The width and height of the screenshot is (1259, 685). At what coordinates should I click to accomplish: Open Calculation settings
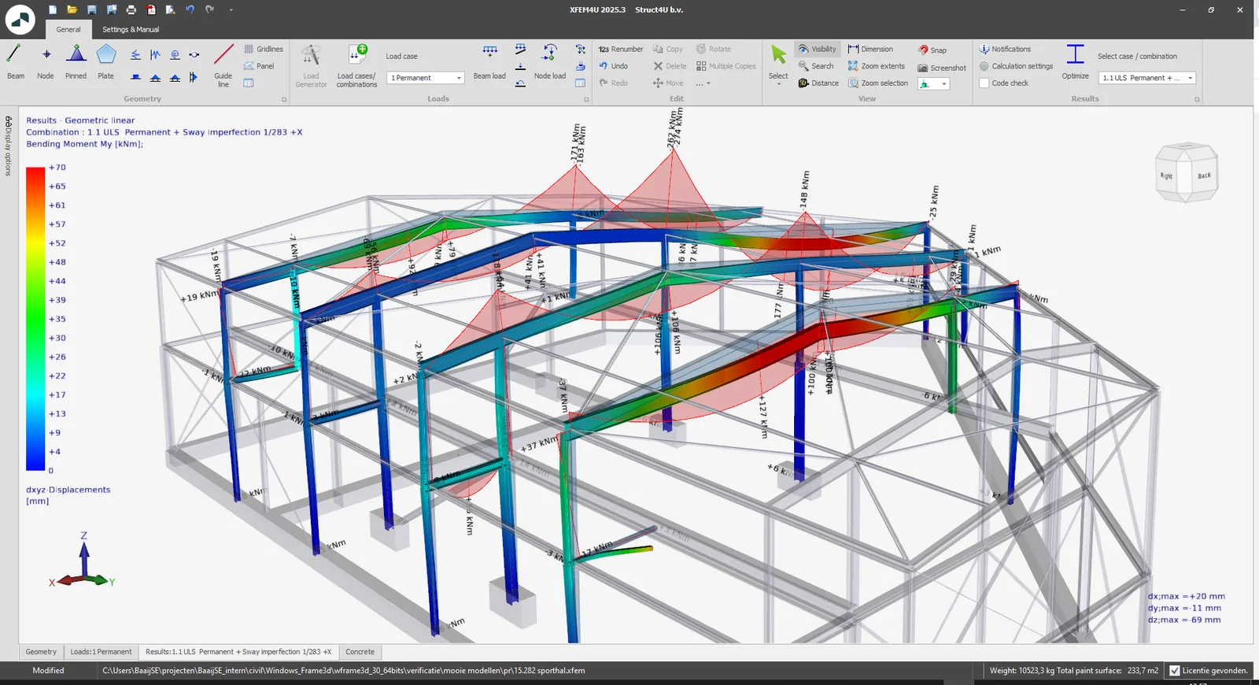coord(1016,66)
